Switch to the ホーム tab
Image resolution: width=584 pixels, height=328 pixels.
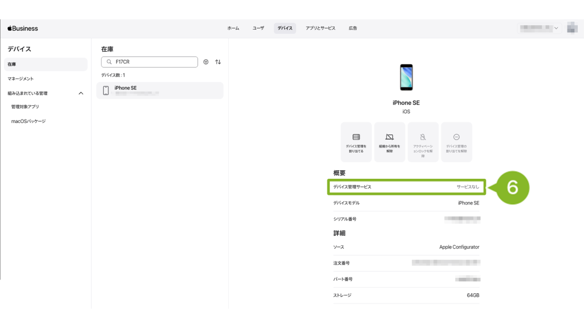pos(233,28)
